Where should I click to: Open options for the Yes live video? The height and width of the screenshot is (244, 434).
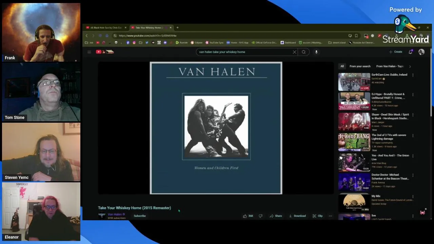[x=413, y=156]
